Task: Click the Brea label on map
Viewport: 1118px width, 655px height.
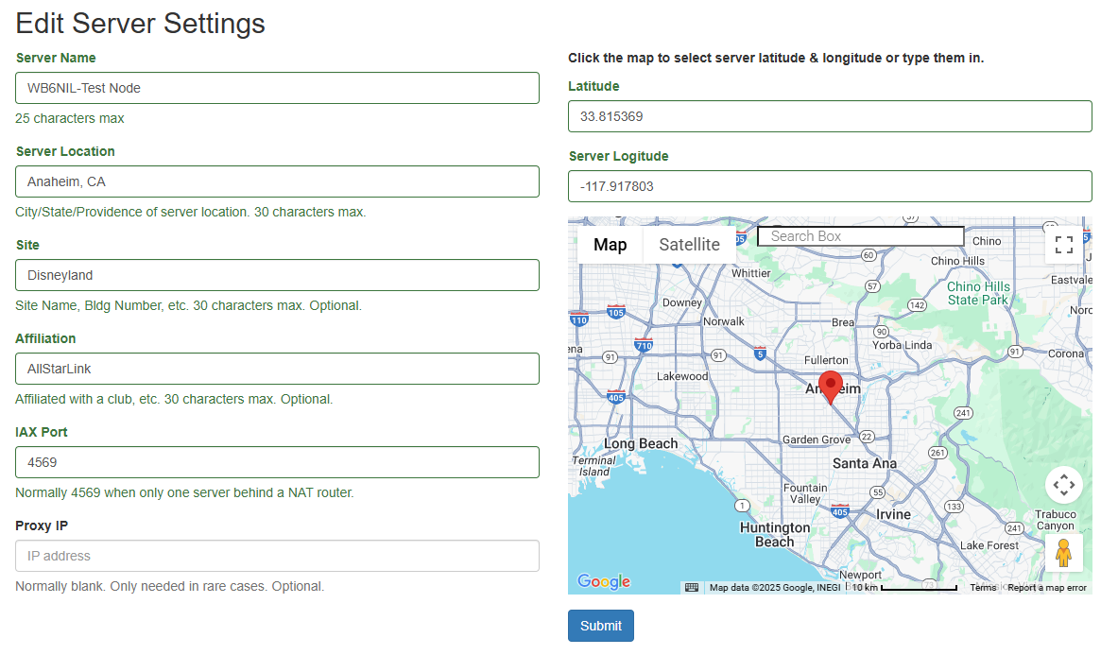Action: tap(843, 322)
